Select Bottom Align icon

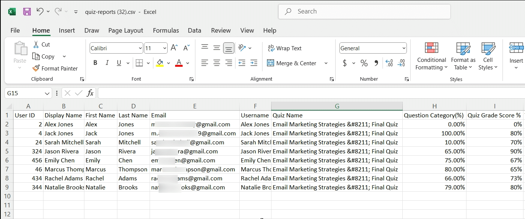click(229, 48)
